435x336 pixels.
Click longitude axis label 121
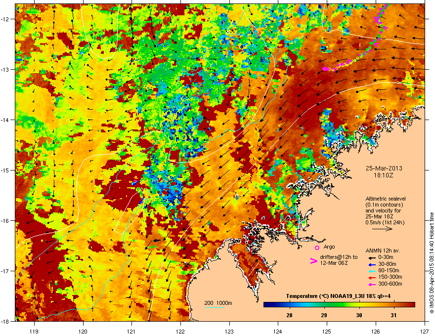tap(131, 331)
